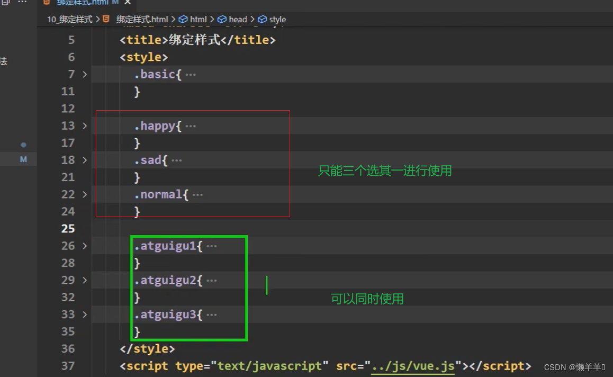Viewport: 613px width, 377px height.
Task: Click the html symbol cube icon
Action: point(183,19)
